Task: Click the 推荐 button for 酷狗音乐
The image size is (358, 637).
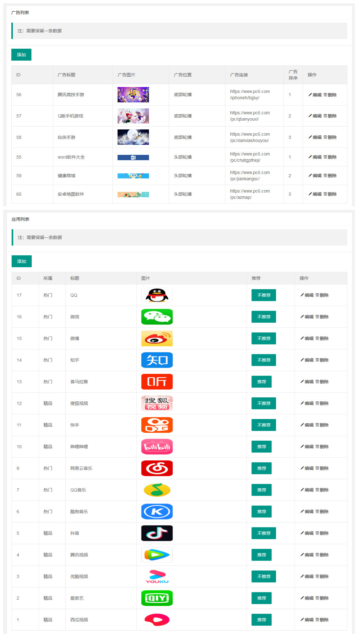Action: pos(262,512)
